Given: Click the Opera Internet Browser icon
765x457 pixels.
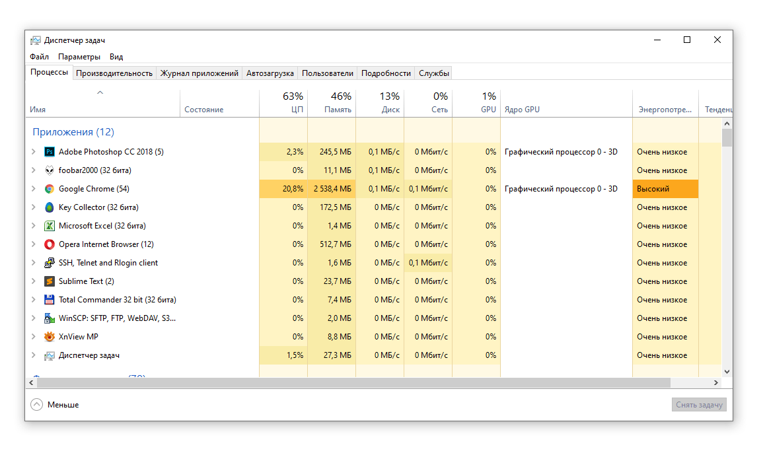Looking at the screenshot, I should pos(50,244).
